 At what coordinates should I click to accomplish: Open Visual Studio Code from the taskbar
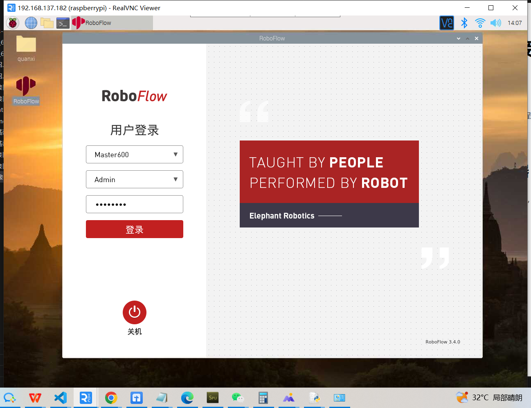61,397
